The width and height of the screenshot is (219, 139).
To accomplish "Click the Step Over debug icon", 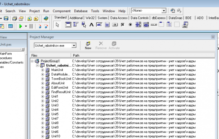I will click(x=46, y=26).
